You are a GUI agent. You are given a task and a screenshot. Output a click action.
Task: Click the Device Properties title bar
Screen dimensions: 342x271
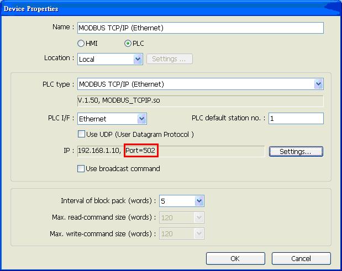pos(171,8)
